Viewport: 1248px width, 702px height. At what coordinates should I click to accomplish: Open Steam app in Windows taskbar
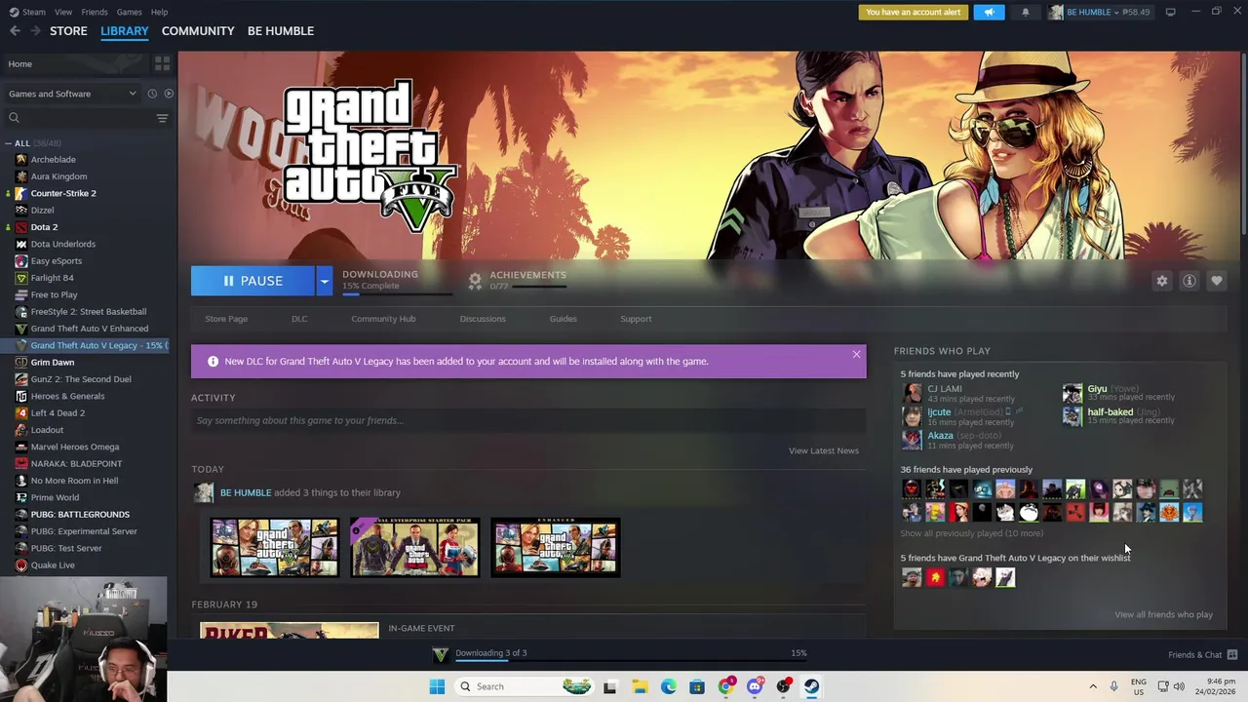(811, 686)
